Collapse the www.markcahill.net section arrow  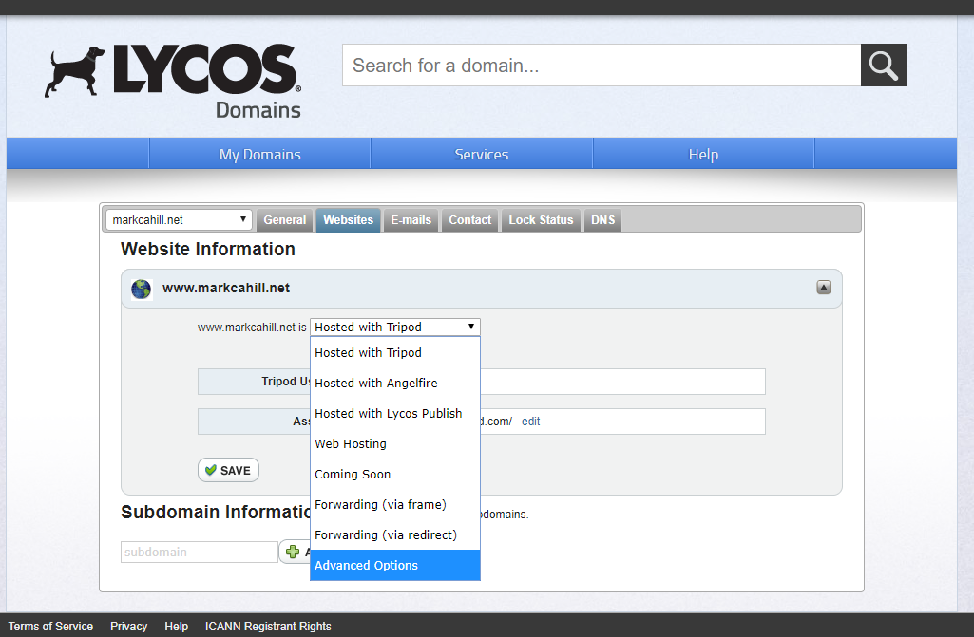823,287
